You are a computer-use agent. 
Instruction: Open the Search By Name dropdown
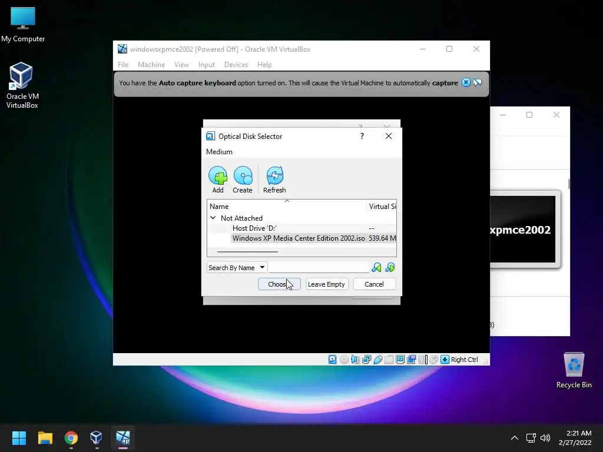tap(237, 268)
